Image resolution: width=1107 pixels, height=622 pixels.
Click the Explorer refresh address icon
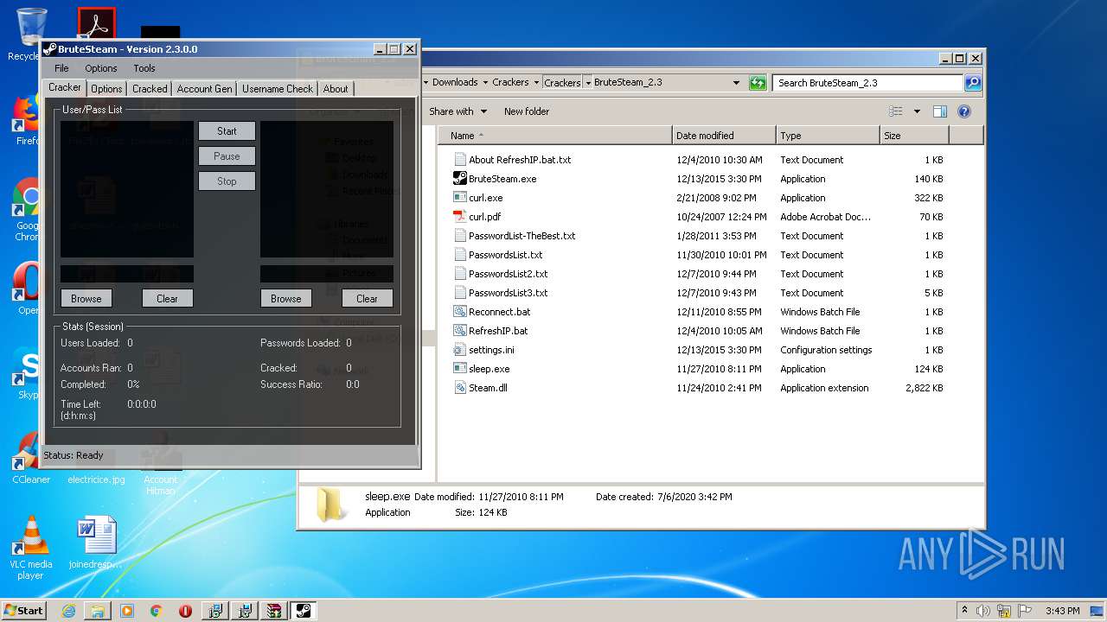[x=758, y=83]
